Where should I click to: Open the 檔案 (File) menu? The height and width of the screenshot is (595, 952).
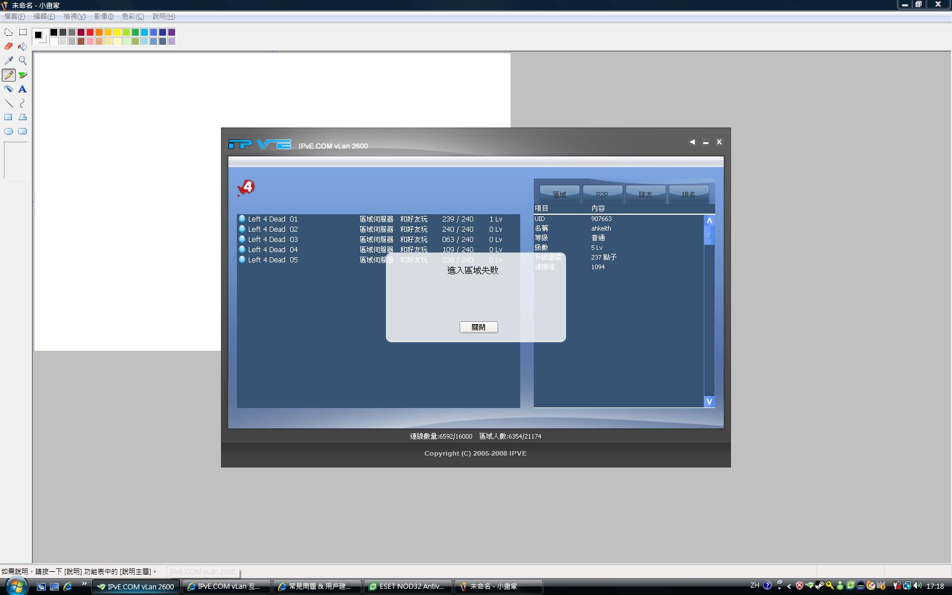15,16
